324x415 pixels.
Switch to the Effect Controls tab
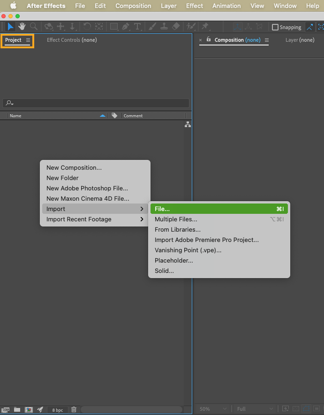pos(72,40)
